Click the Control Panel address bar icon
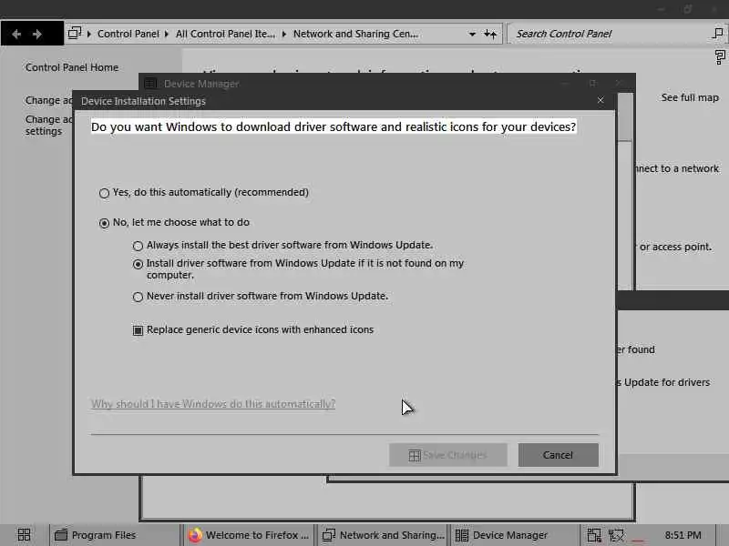 coord(75,33)
